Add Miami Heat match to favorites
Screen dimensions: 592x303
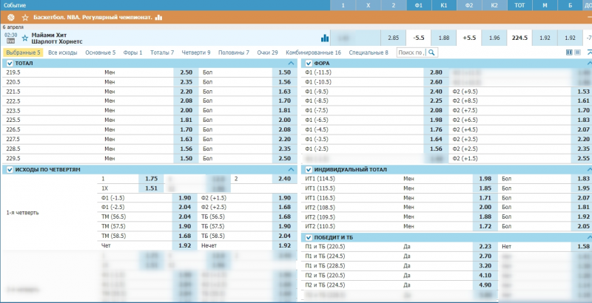[x=25, y=37]
